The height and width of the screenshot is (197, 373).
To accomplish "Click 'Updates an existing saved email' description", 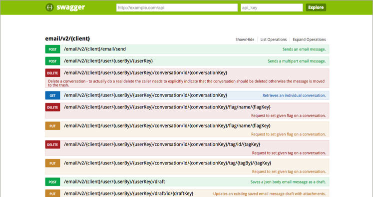I will 269,193.
